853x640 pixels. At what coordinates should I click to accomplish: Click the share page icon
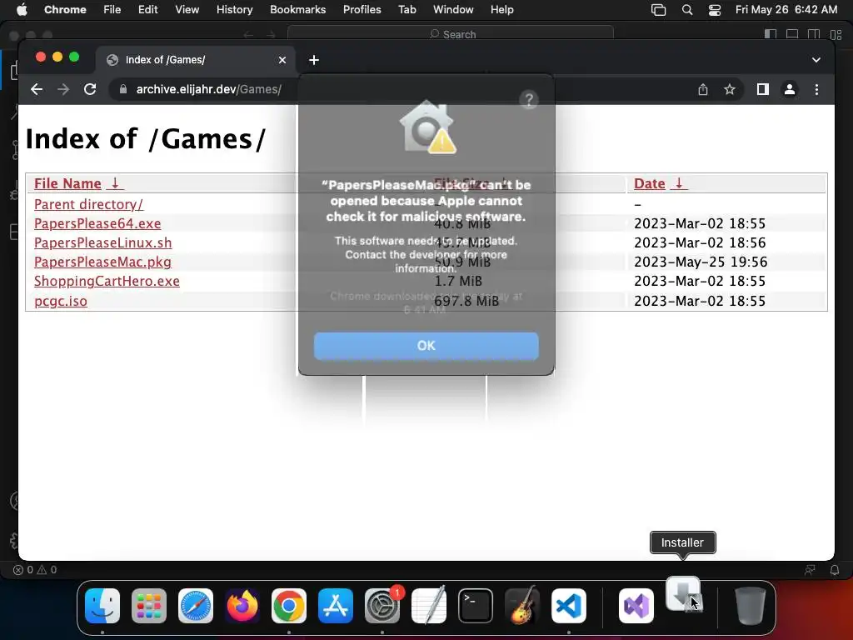[x=703, y=89]
